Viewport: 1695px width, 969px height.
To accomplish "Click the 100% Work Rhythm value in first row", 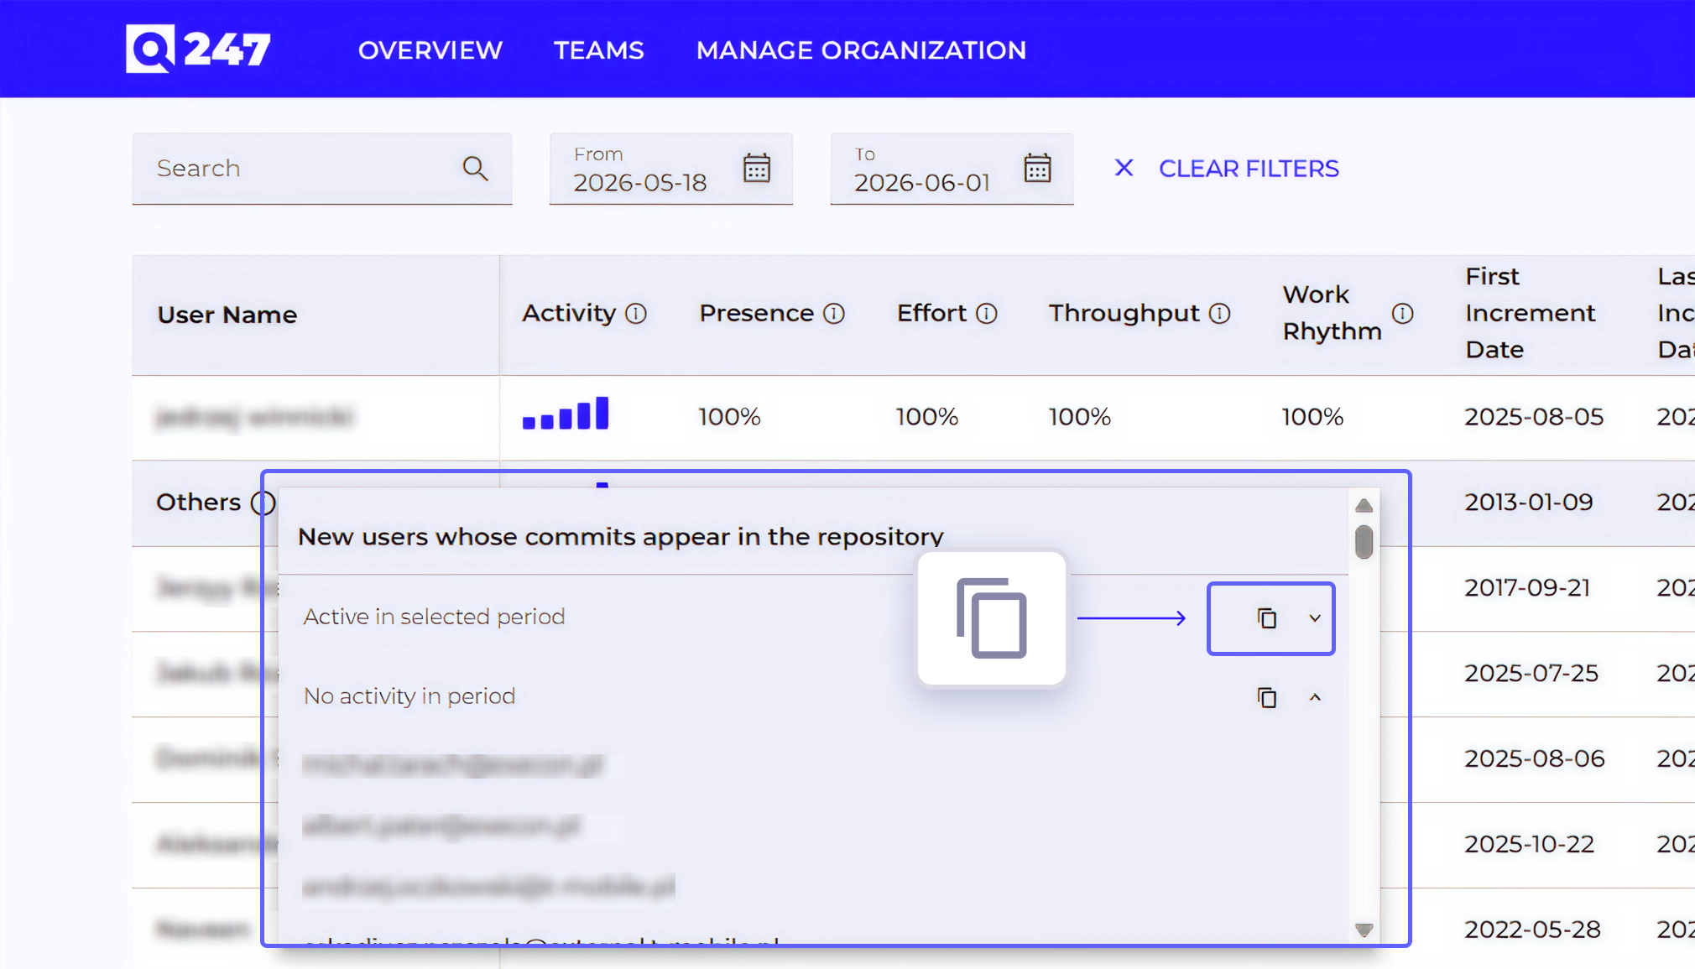I will 1312,417.
